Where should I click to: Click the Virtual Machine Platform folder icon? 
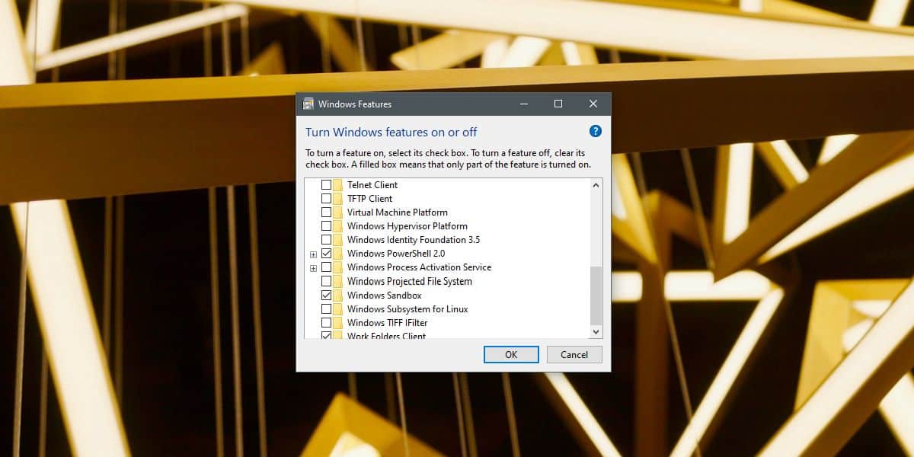(x=337, y=213)
